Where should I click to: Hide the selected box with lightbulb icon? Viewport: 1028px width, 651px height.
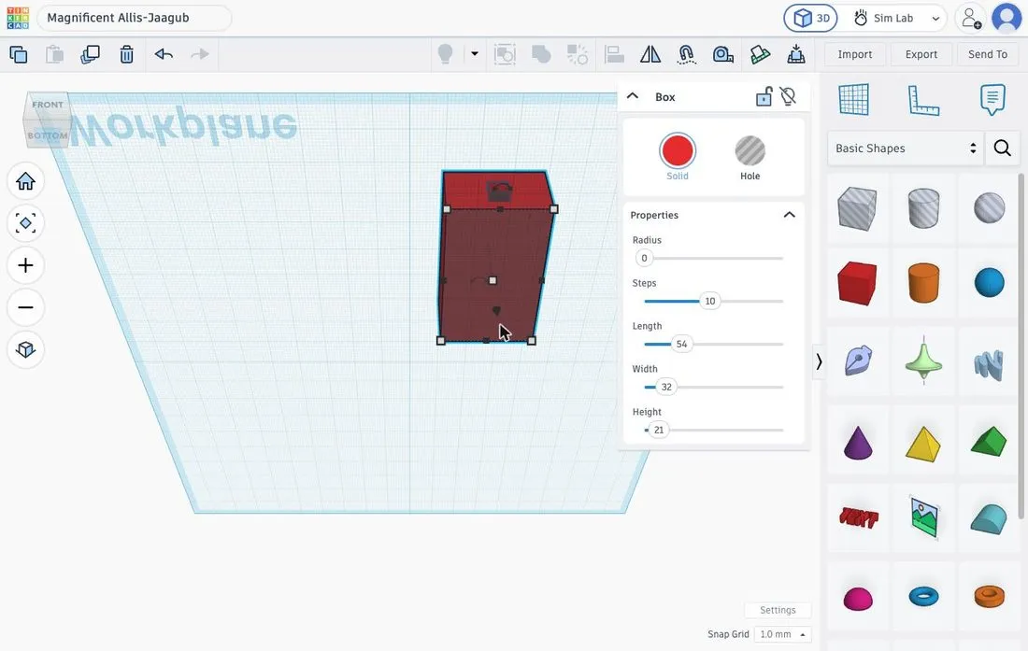click(788, 97)
